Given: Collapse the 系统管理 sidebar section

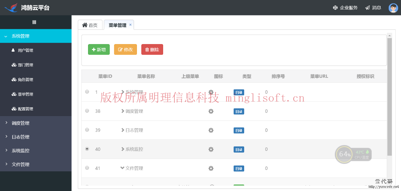Looking at the screenshot, I should point(36,36).
